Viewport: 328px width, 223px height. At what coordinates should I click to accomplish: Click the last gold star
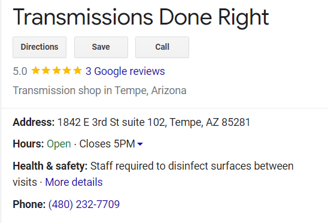click(x=77, y=71)
